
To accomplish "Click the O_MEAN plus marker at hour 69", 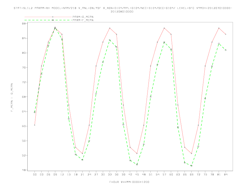I will (192, 153).
